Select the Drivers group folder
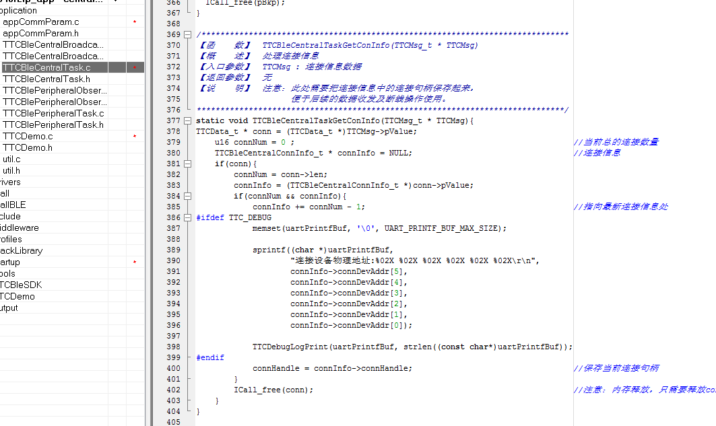This screenshot has width=716, height=426. [x=11, y=182]
